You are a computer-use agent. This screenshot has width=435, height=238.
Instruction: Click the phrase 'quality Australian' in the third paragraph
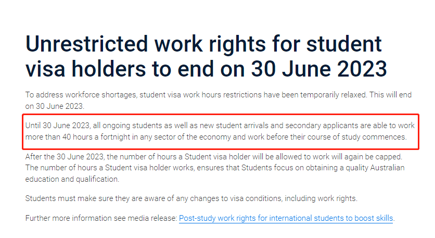tap(375, 168)
